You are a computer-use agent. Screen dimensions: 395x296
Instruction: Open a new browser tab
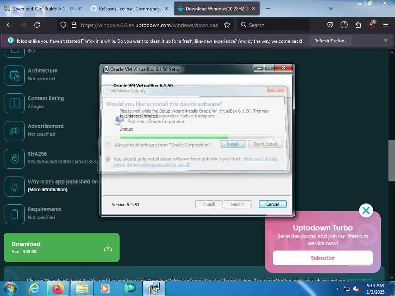[x=268, y=9]
